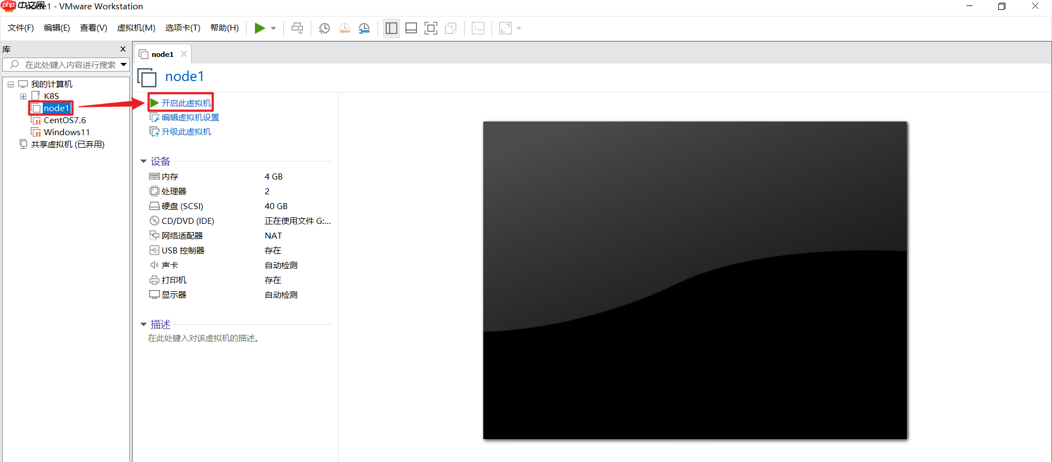Collapse the 设备 section
Image resolution: width=1052 pixels, height=462 pixels.
point(144,161)
